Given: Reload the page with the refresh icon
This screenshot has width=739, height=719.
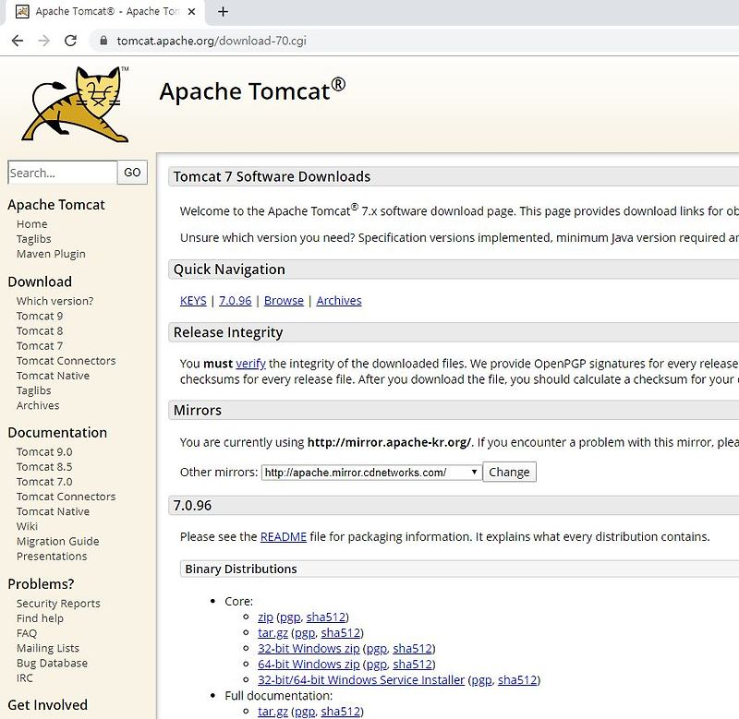Looking at the screenshot, I should [70, 41].
